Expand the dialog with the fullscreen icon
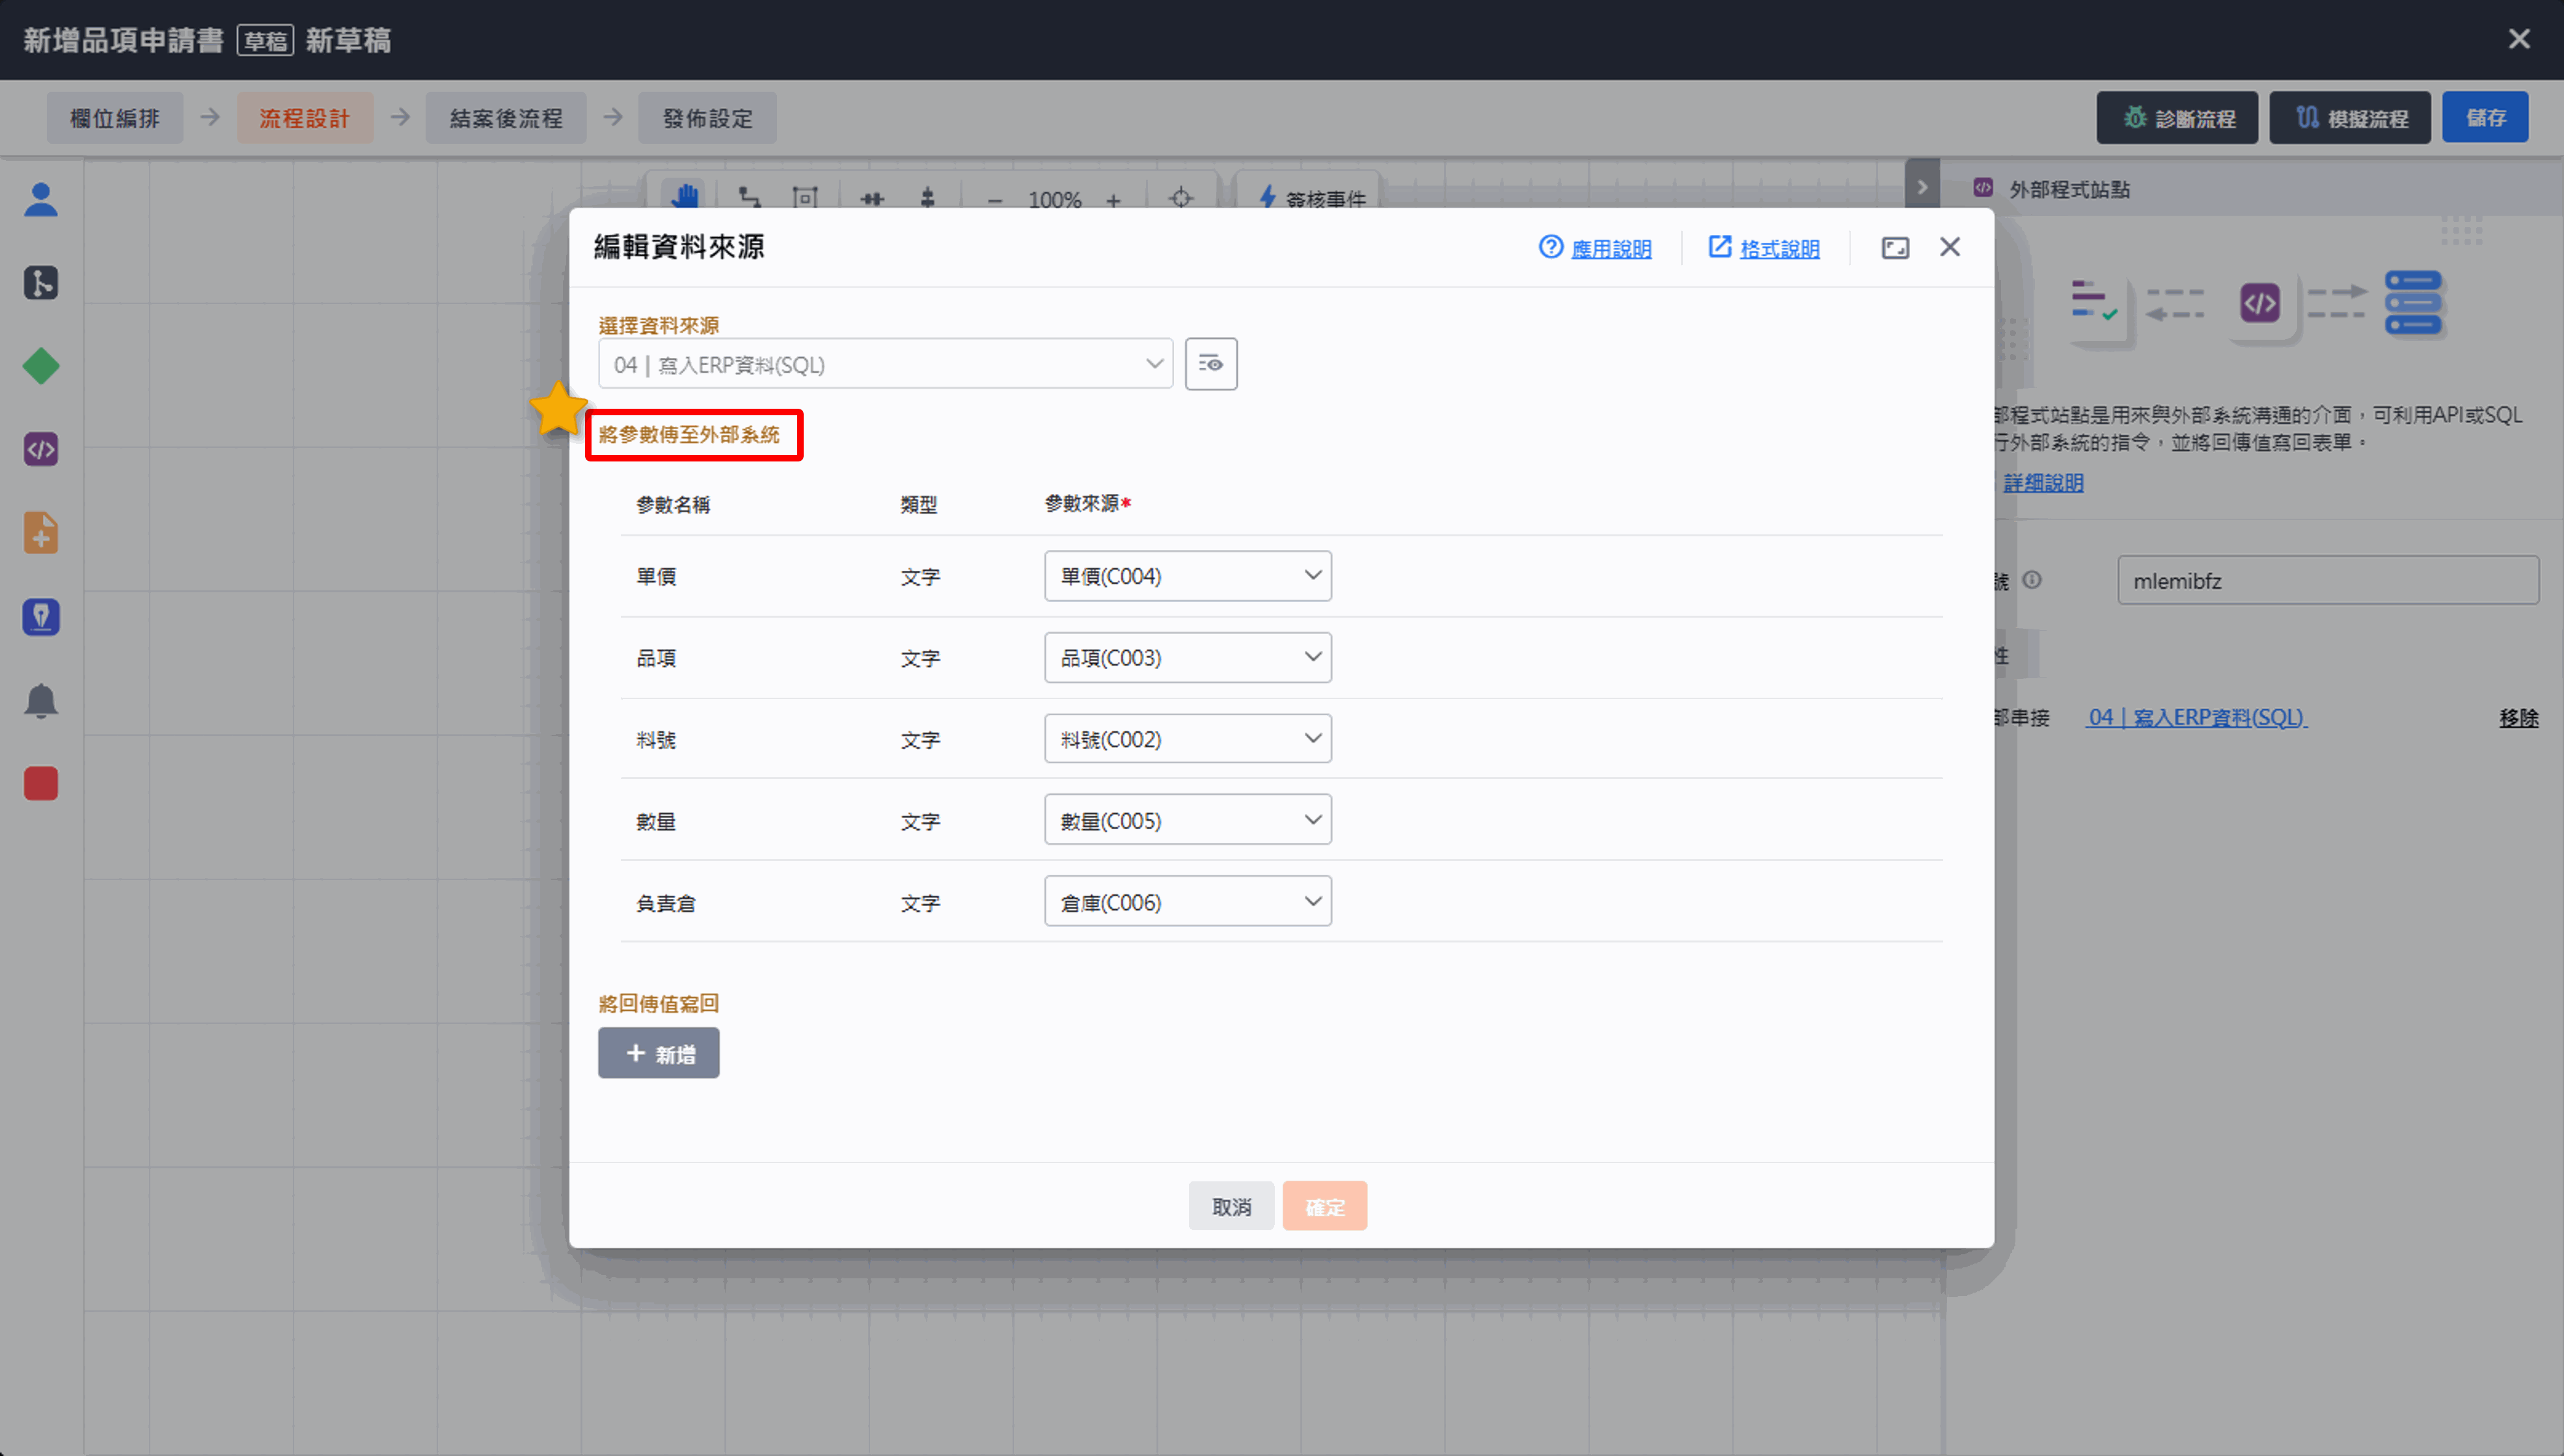The width and height of the screenshot is (2564, 1456). 1894,248
